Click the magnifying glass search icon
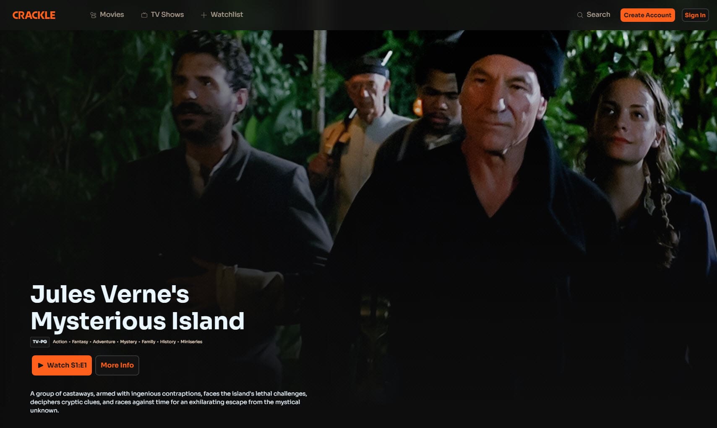Viewport: 717px width, 428px height. 580,15
